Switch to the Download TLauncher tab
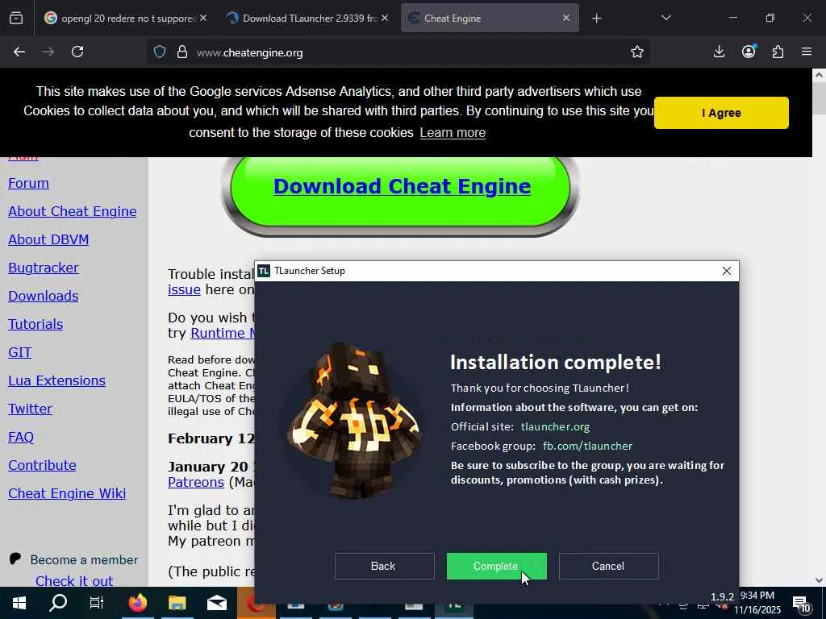Screen dimensions: 826x619 point(308,19)
